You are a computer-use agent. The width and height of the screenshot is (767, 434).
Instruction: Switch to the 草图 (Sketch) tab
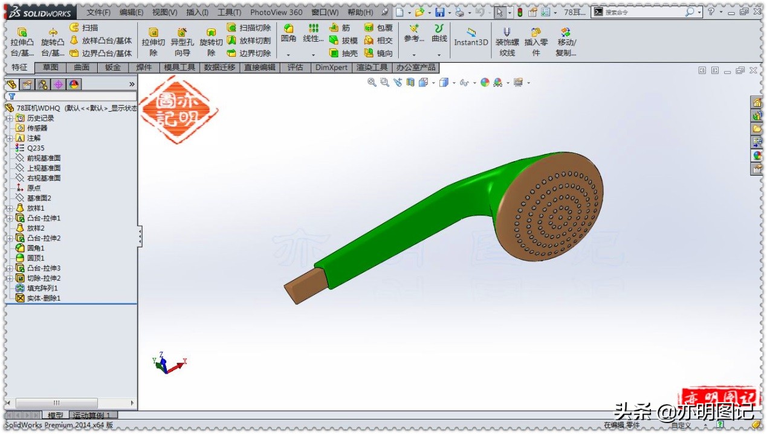click(x=50, y=67)
